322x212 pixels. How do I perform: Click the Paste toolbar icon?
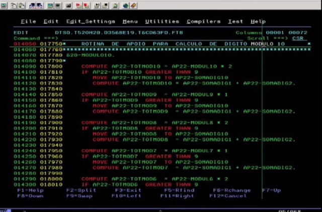(x=22, y=6)
